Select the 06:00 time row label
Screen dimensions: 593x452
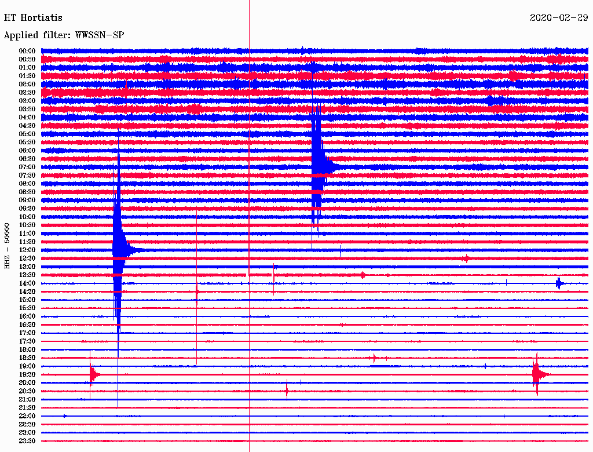click(27, 151)
